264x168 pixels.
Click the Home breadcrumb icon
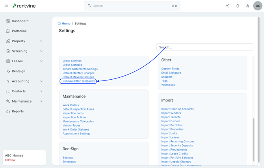tap(59, 24)
